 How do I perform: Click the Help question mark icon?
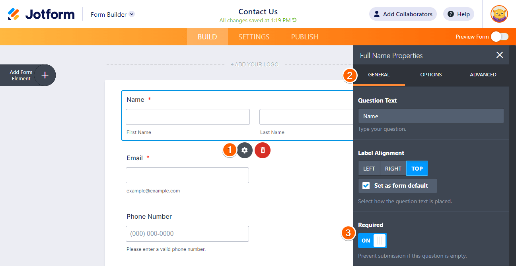451,14
